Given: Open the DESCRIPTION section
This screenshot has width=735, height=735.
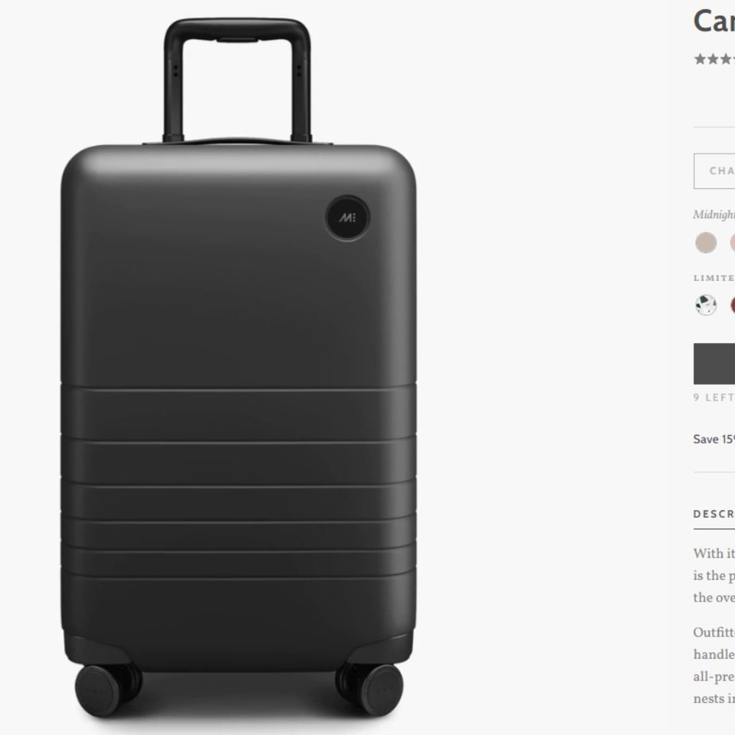Looking at the screenshot, I should pyautogui.click(x=711, y=514).
